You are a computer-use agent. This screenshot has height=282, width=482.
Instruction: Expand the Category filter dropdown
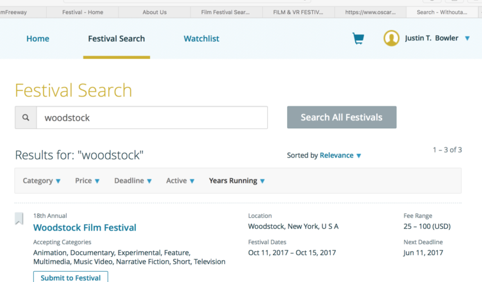[42, 181]
